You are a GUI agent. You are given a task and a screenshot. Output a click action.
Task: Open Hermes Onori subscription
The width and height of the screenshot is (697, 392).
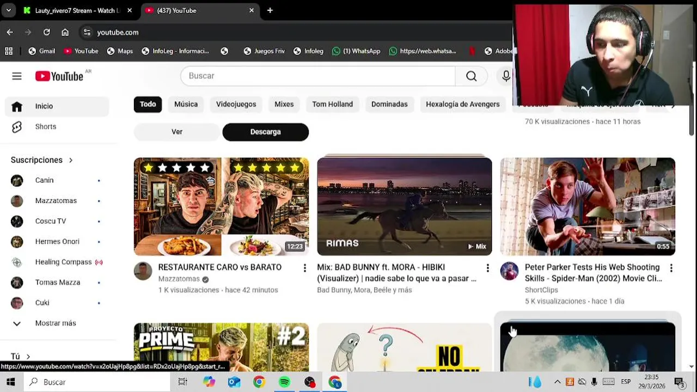57,241
